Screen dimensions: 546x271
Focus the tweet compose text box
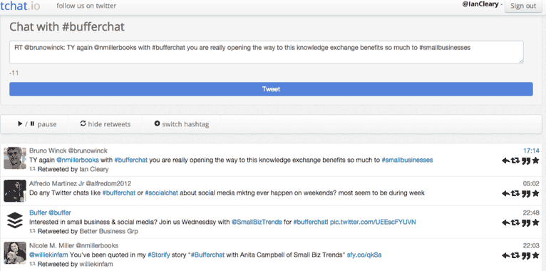click(267, 52)
